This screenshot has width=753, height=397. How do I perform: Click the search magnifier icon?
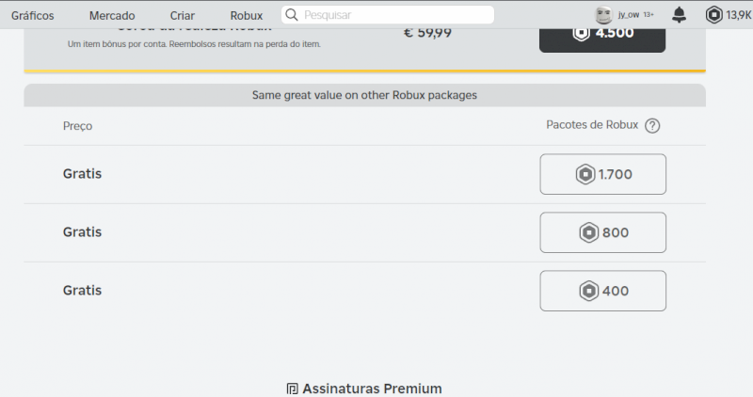tap(292, 15)
